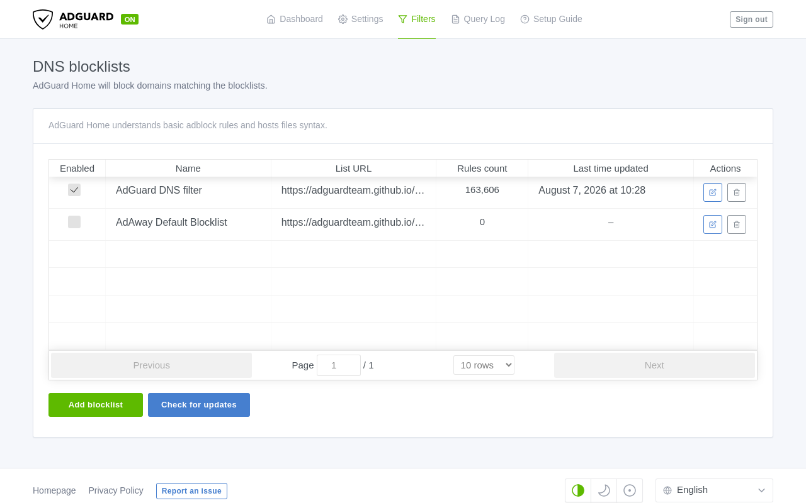Open the Filters menu
The image size is (806, 503).
[417, 19]
